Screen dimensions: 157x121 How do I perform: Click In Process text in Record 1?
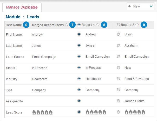coord(93,68)
